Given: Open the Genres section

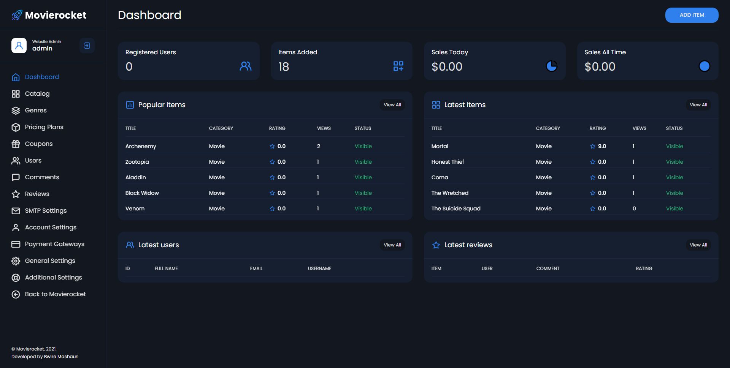Looking at the screenshot, I should pyautogui.click(x=36, y=110).
